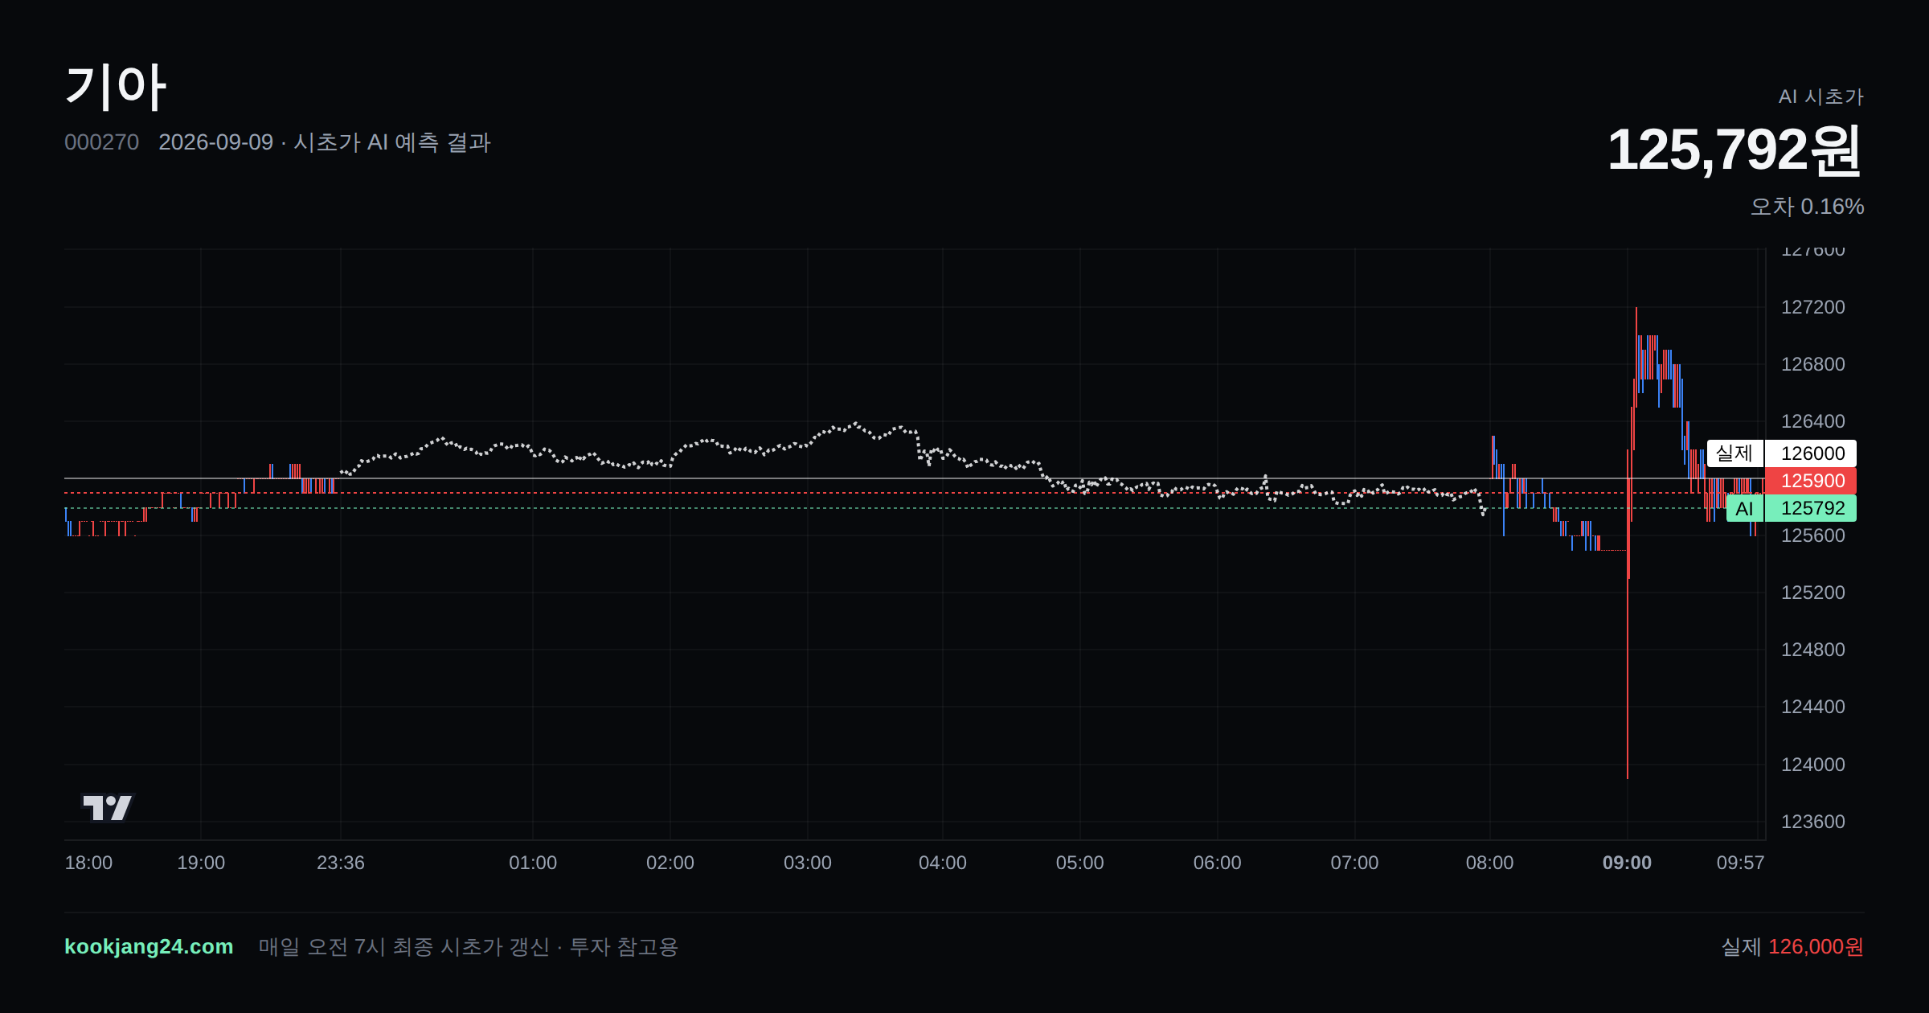Click the 125600 price axis value
The width and height of the screenshot is (1929, 1013).
click(x=1813, y=535)
